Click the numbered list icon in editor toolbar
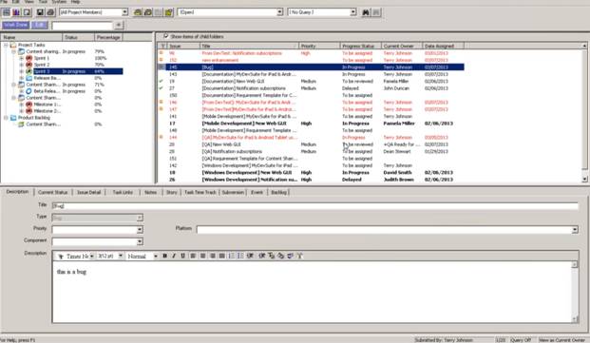Screen dimensions: 590x343 pyautogui.click(x=232, y=256)
